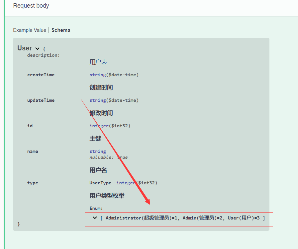Click the 用户表 description text

98,62
